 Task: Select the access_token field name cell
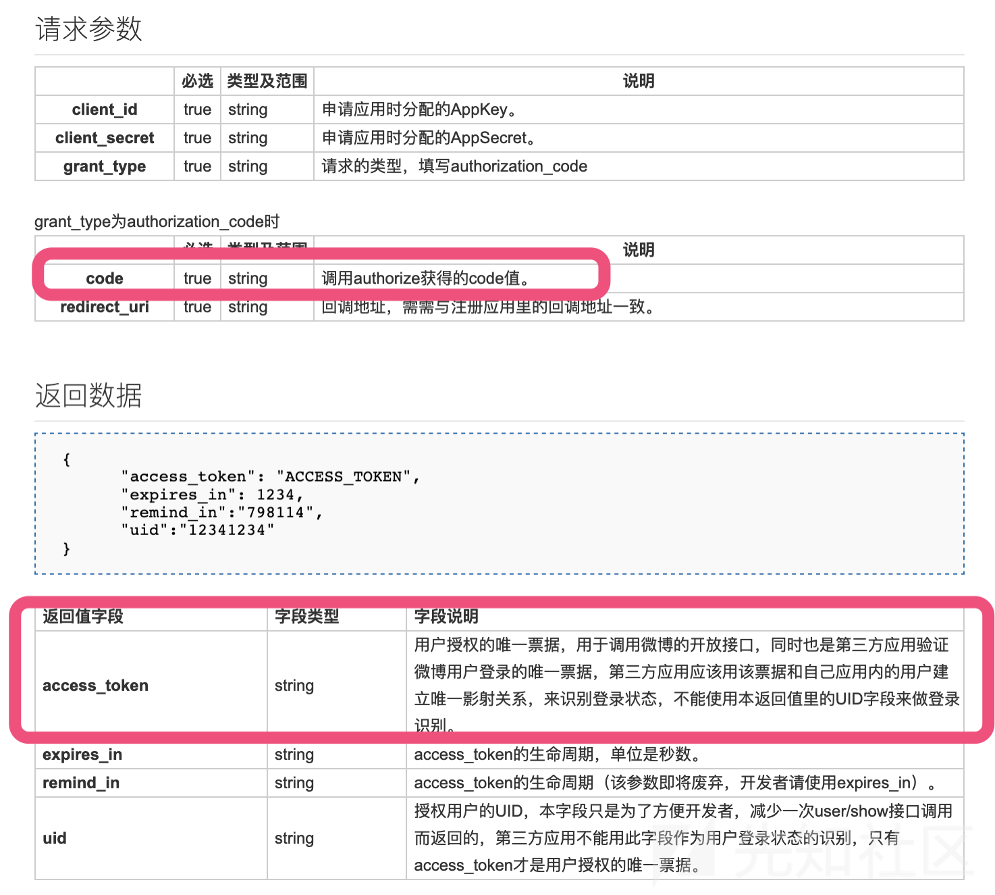[151, 686]
